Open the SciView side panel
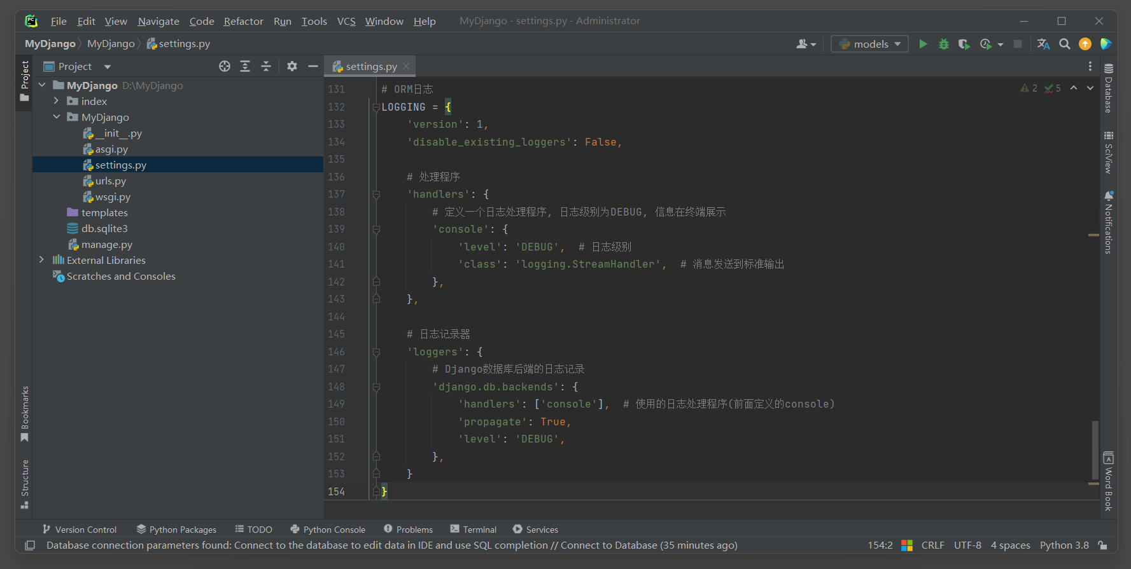1131x569 pixels. point(1109,153)
